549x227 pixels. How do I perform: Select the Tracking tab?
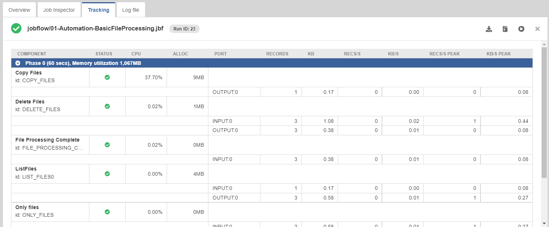[99, 10]
